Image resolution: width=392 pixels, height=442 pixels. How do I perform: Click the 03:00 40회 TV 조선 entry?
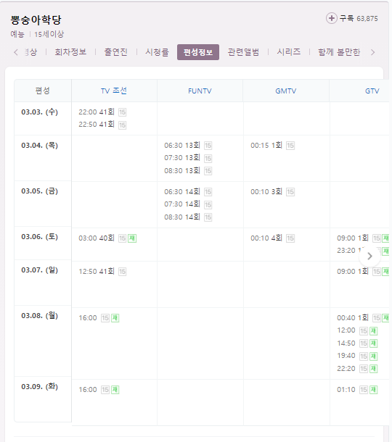pos(97,238)
